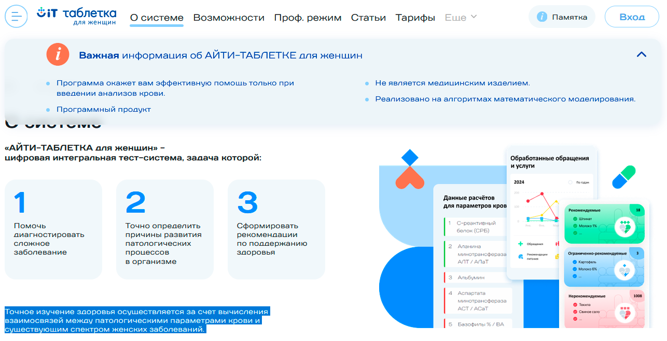The image size is (667, 341).
Task: Click the heart icon in Нерекомендуемые card
Action: pyautogui.click(x=626, y=313)
